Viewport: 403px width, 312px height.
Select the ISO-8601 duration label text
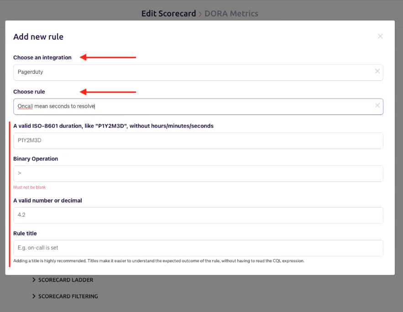pos(113,126)
